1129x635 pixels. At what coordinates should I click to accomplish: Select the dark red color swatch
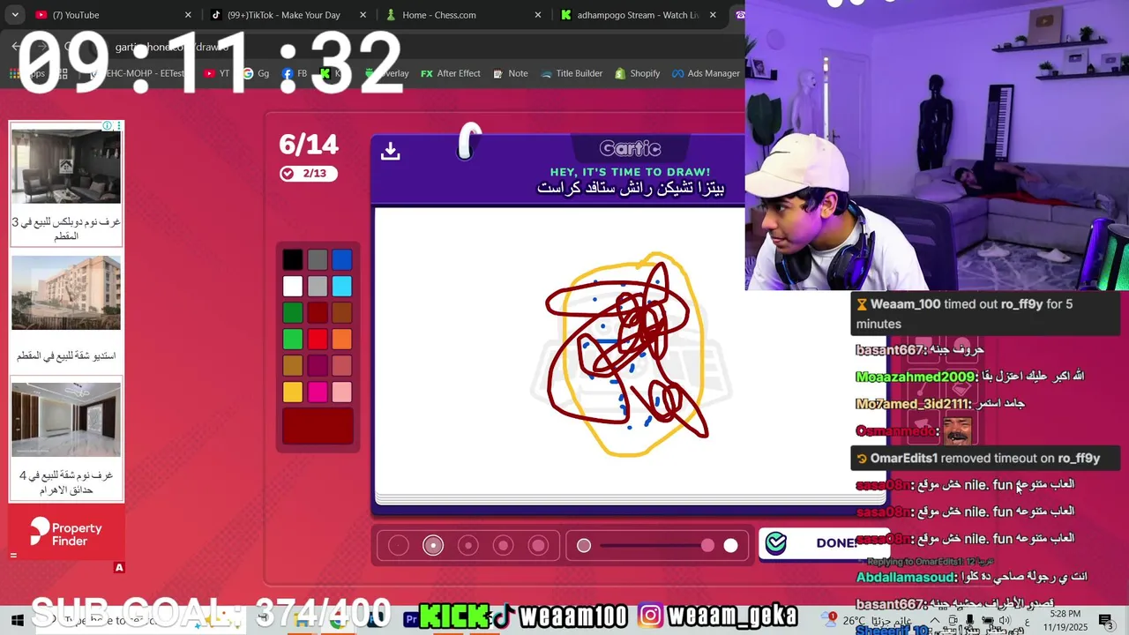click(x=318, y=312)
